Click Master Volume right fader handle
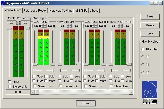 pos(27,28)
